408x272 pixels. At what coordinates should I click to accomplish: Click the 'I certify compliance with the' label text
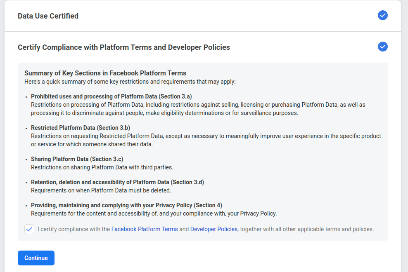click(x=74, y=229)
